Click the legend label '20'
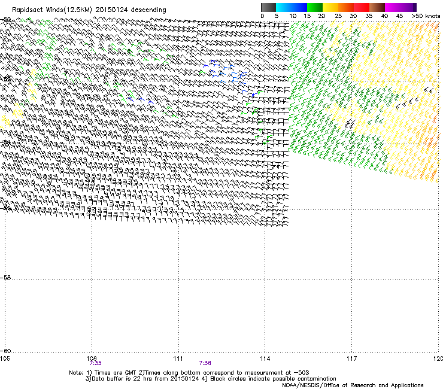Image resolution: width=443 pixels, height=389 pixels. (x=321, y=16)
